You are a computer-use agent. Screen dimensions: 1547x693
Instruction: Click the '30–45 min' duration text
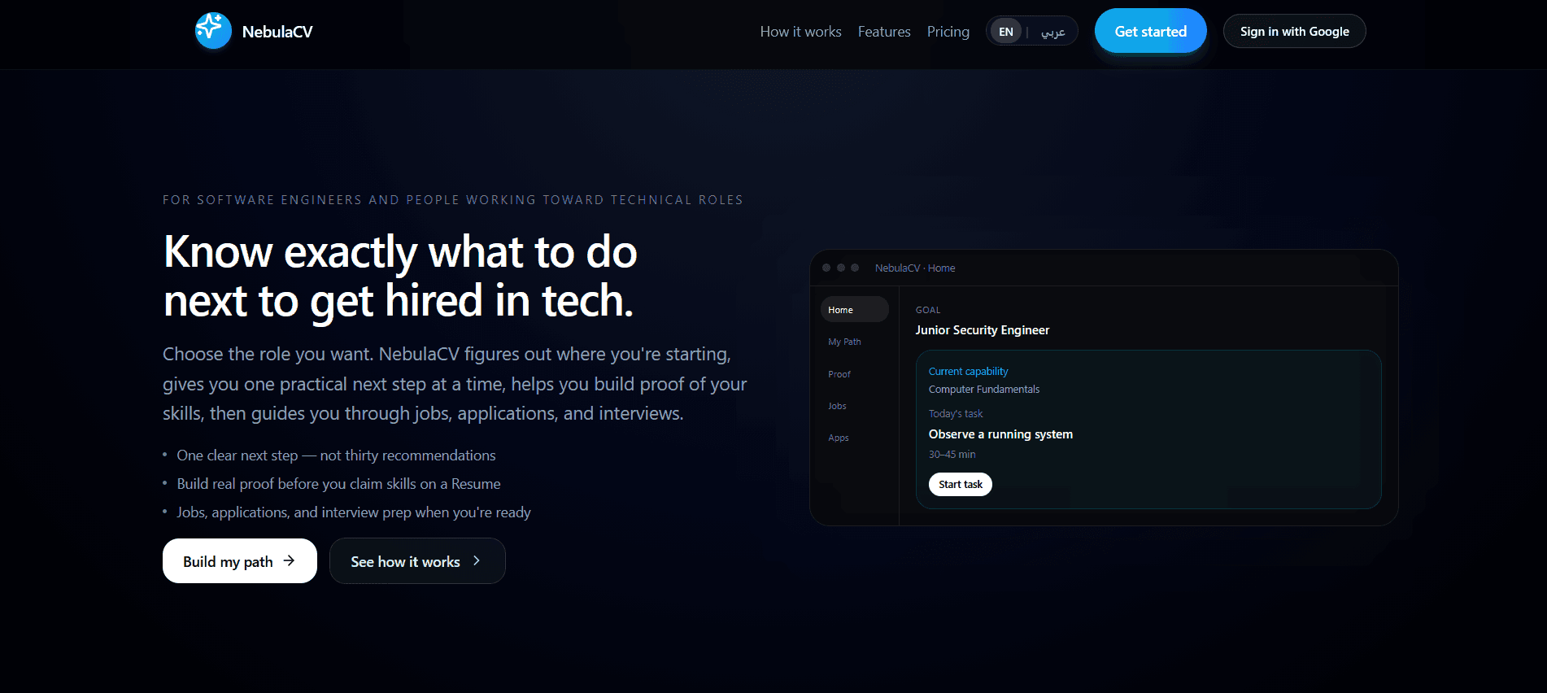(x=952, y=455)
